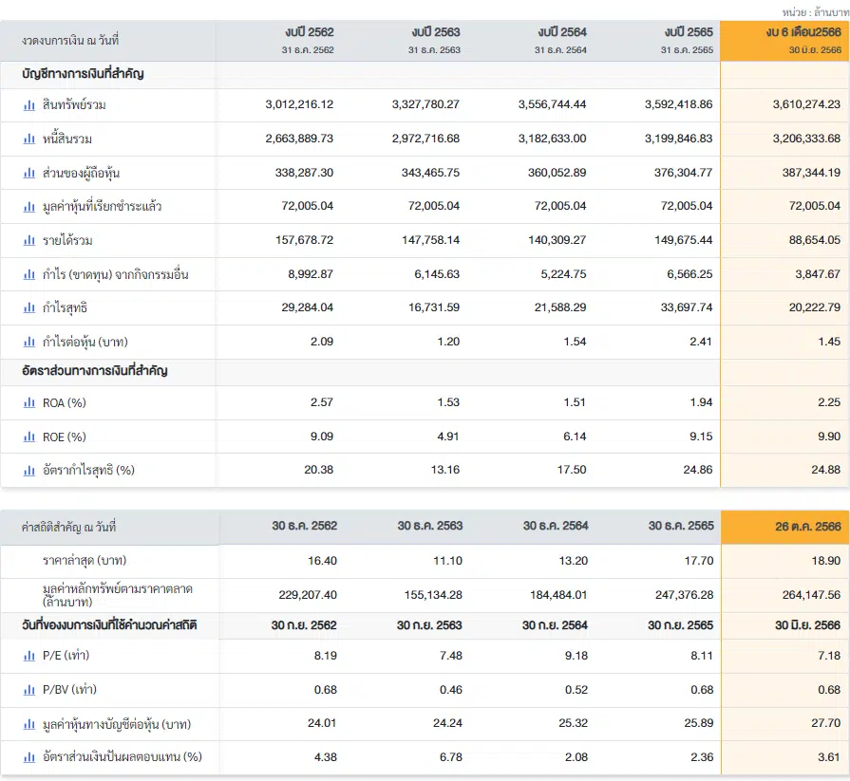Click the กำไร (ขาดทุน) จากกิจกรรมอื่น label
The height and width of the screenshot is (781, 850).
coord(116,274)
